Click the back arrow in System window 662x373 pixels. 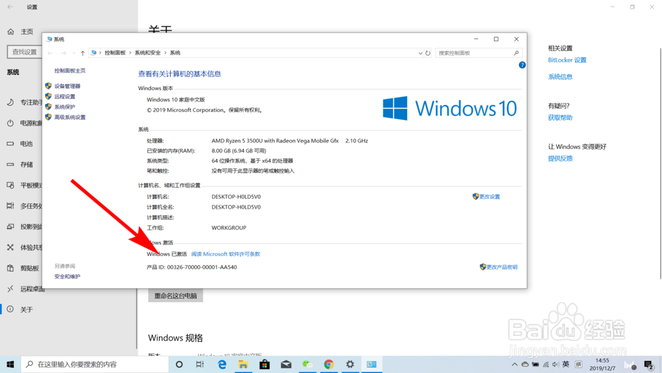[x=50, y=53]
